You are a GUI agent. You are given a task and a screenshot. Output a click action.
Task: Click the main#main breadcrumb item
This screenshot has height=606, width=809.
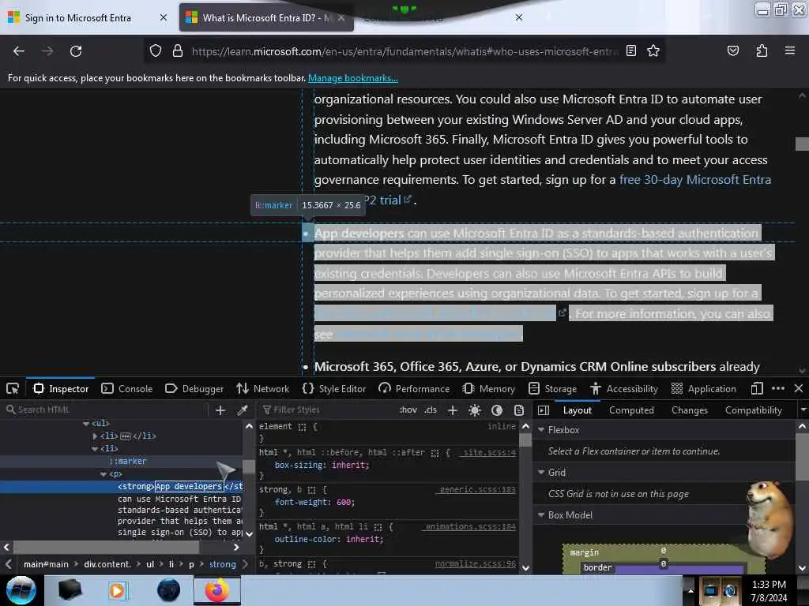click(46, 564)
